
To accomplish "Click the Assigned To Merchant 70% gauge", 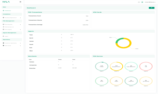I will [x=116, y=66].
